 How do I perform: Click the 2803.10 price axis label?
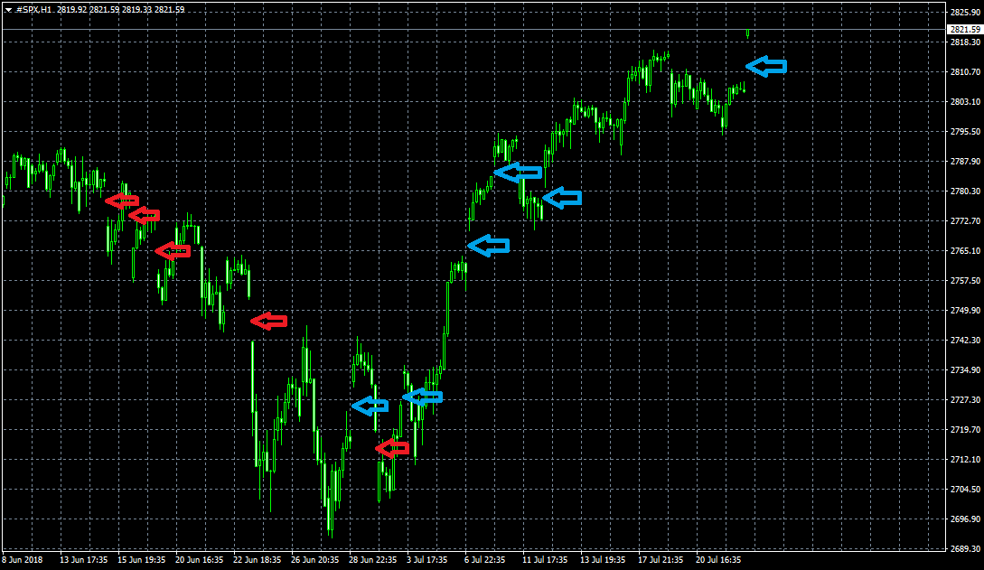click(965, 101)
